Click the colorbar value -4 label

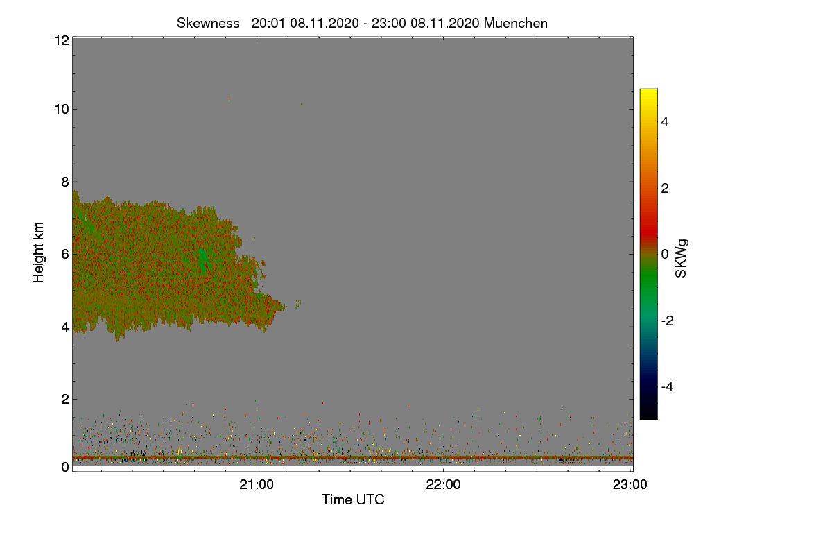tap(667, 386)
